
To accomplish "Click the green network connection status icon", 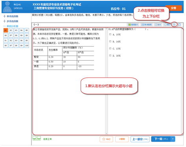I will 37,138.
